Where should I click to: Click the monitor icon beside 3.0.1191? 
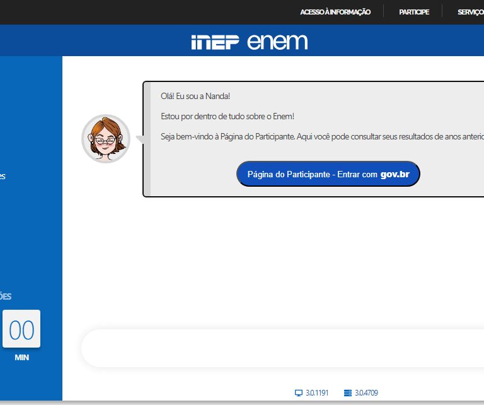click(299, 393)
